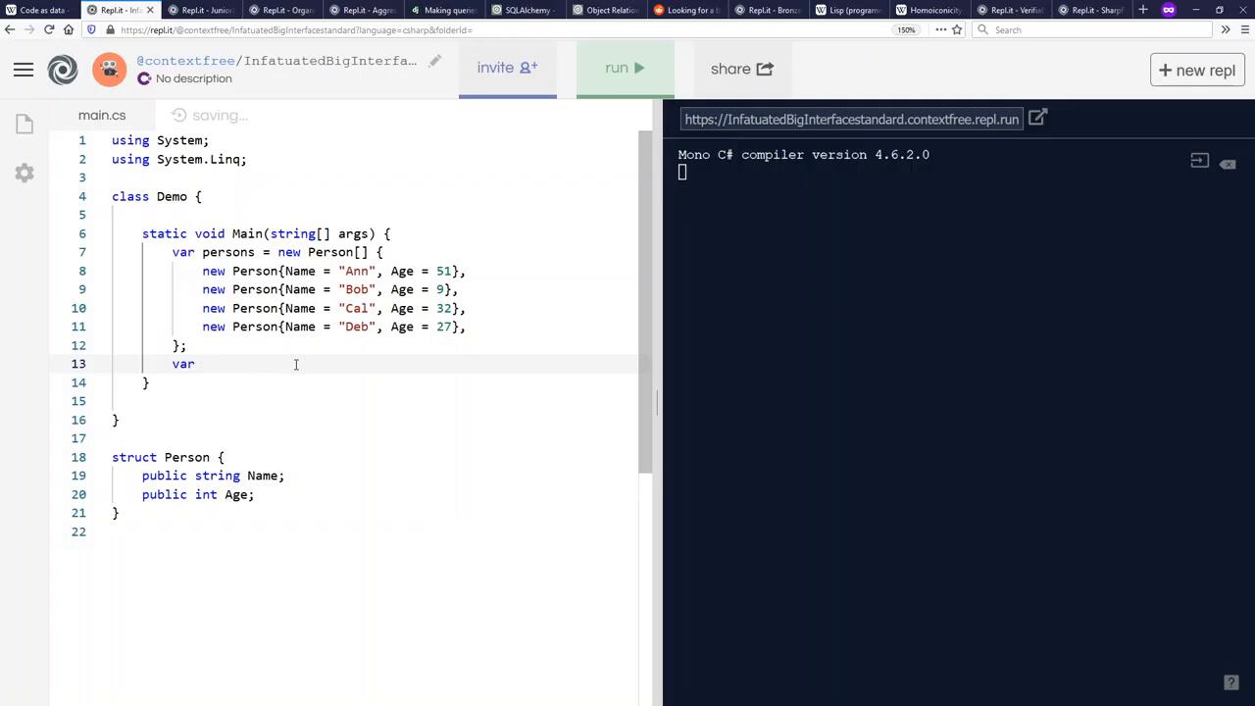Click the console input arrow icon
The width and height of the screenshot is (1255, 706).
pos(1199,161)
